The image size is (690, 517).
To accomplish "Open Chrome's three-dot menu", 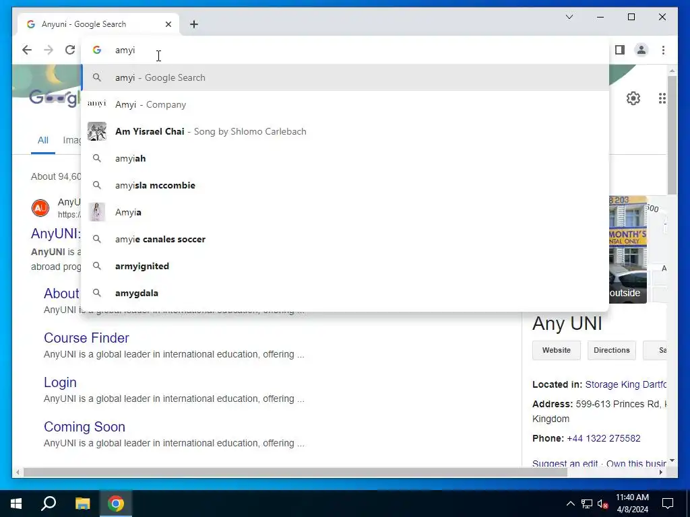I will [663, 50].
